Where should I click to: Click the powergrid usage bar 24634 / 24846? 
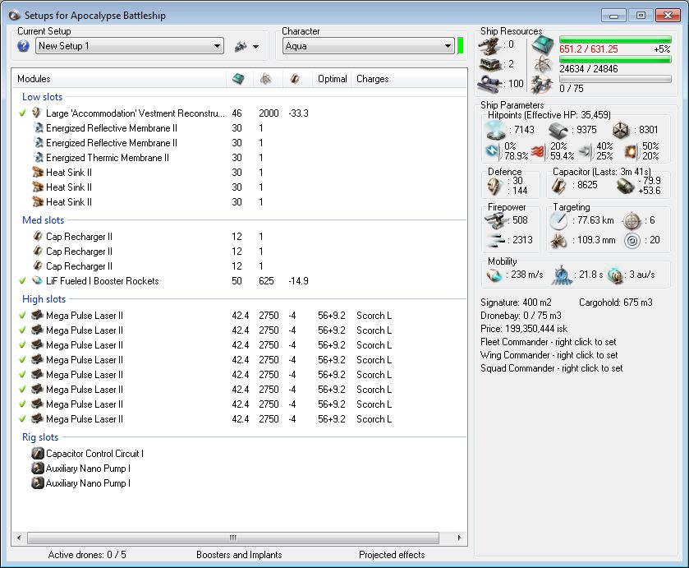[615, 59]
